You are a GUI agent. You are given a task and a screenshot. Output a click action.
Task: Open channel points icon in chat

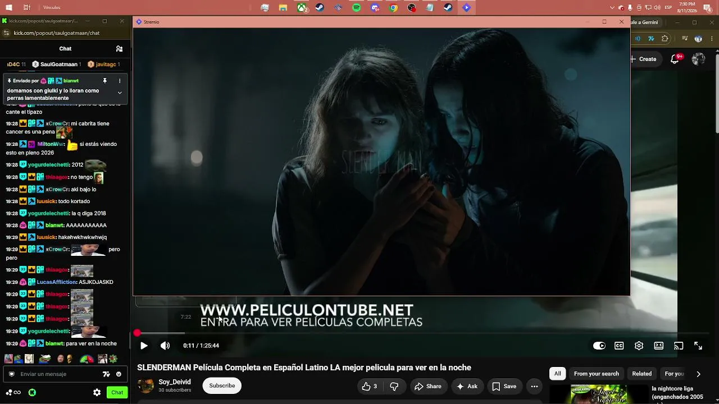coord(13,392)
